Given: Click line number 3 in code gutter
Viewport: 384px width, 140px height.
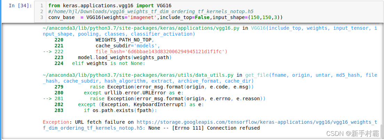Looking at the screenshot, I should [x=42, y=18].
